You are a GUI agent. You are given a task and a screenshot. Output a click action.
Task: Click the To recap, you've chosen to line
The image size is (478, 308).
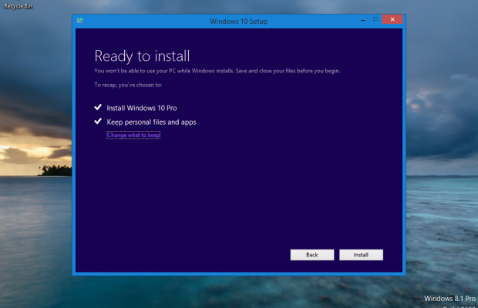pos(130,84)
